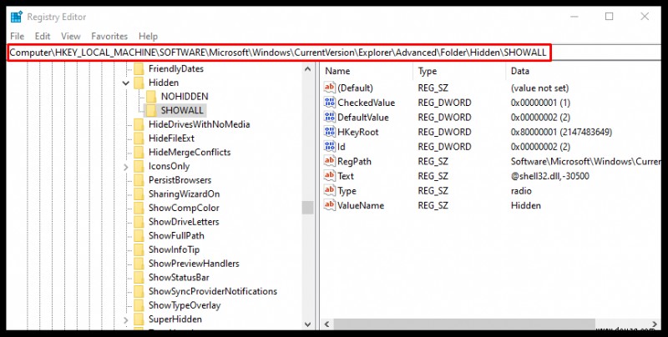Select the DefaultValue entry name
Viewport: 668px width, 337px height.
363,118
